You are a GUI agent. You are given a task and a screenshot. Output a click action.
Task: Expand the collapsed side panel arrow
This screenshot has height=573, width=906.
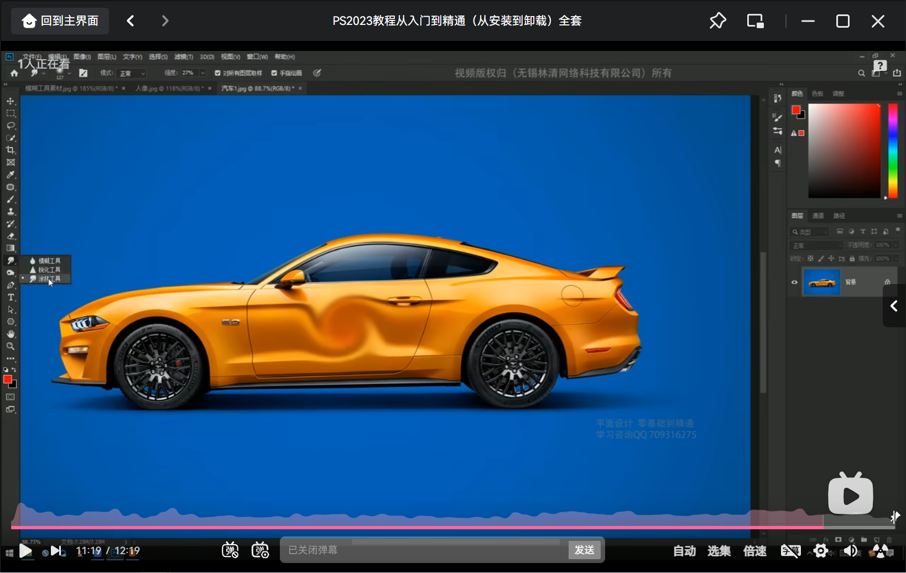click(894, 306)
